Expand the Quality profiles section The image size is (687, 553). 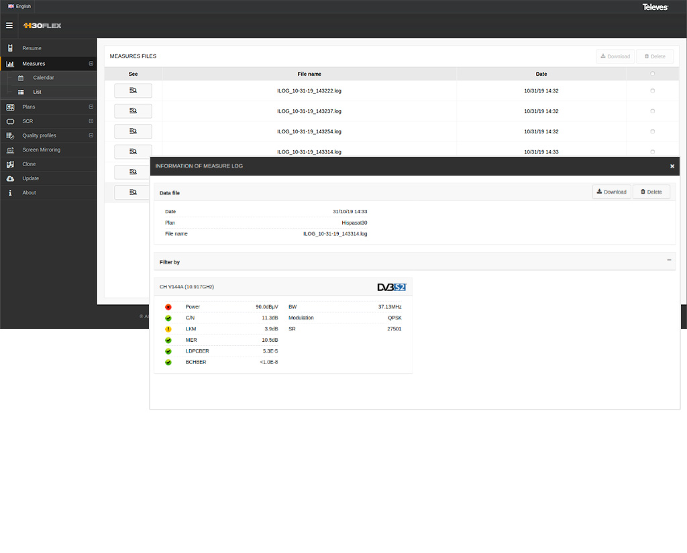[91, 135]
